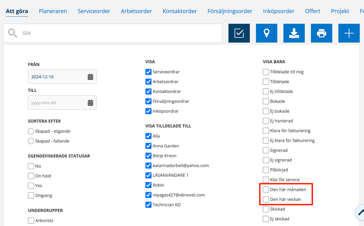This screenshot has height=226, width=364.
Task: Open calendar picker for Till date
Action: [90, 103]
